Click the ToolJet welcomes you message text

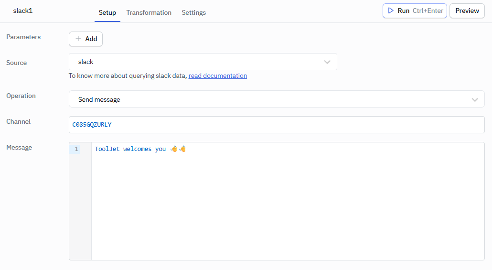pyautogui.click(x=130, y=149)
